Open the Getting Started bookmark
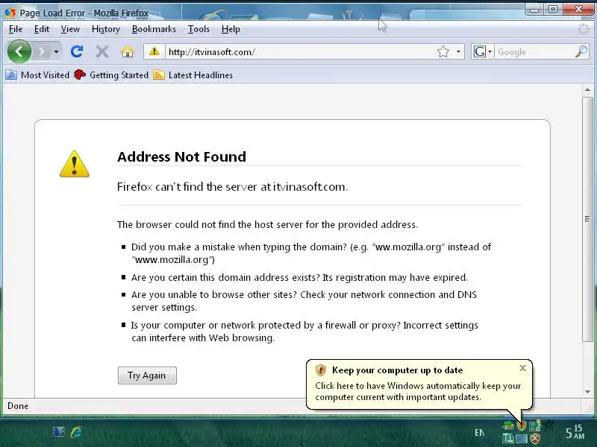 tap(111, 75)
